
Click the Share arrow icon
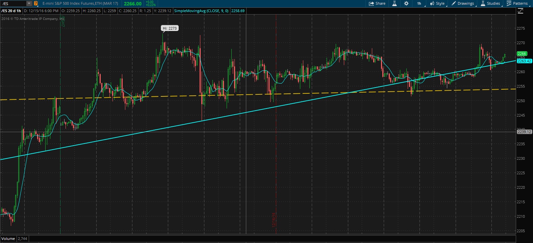click(371, 3)
